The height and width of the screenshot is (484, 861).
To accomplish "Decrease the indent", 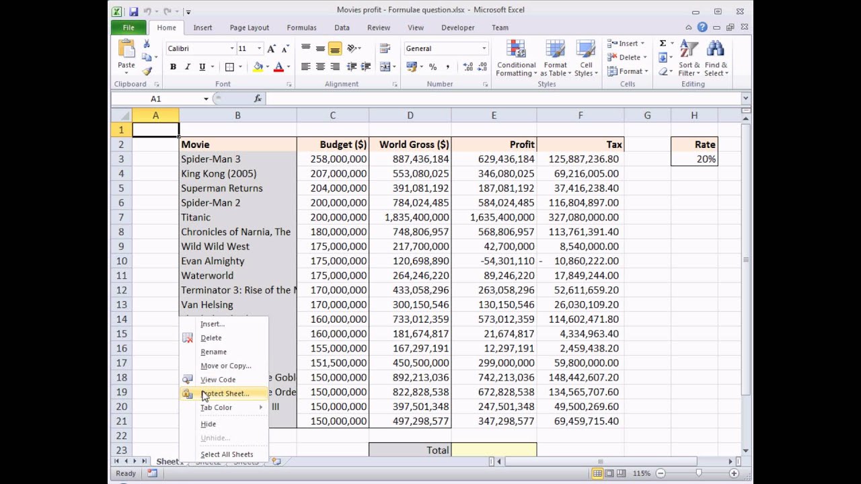I will click(351, 67).
